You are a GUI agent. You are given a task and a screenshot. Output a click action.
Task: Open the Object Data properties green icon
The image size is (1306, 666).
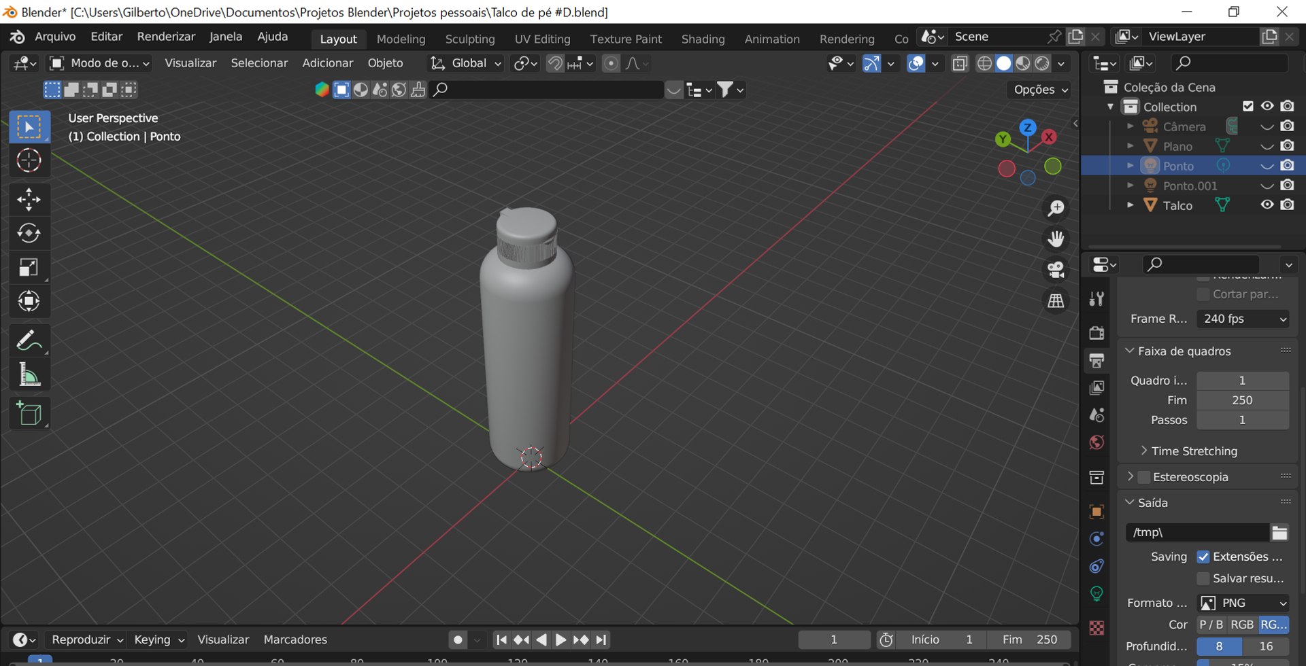[x=1096, y=594]
